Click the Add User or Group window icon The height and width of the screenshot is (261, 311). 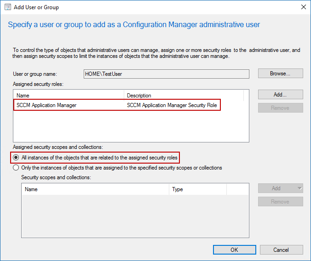coord(8,7)
